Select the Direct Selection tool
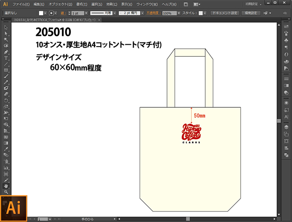Screen dimensions: 292x222 click(x=6, y=33)
